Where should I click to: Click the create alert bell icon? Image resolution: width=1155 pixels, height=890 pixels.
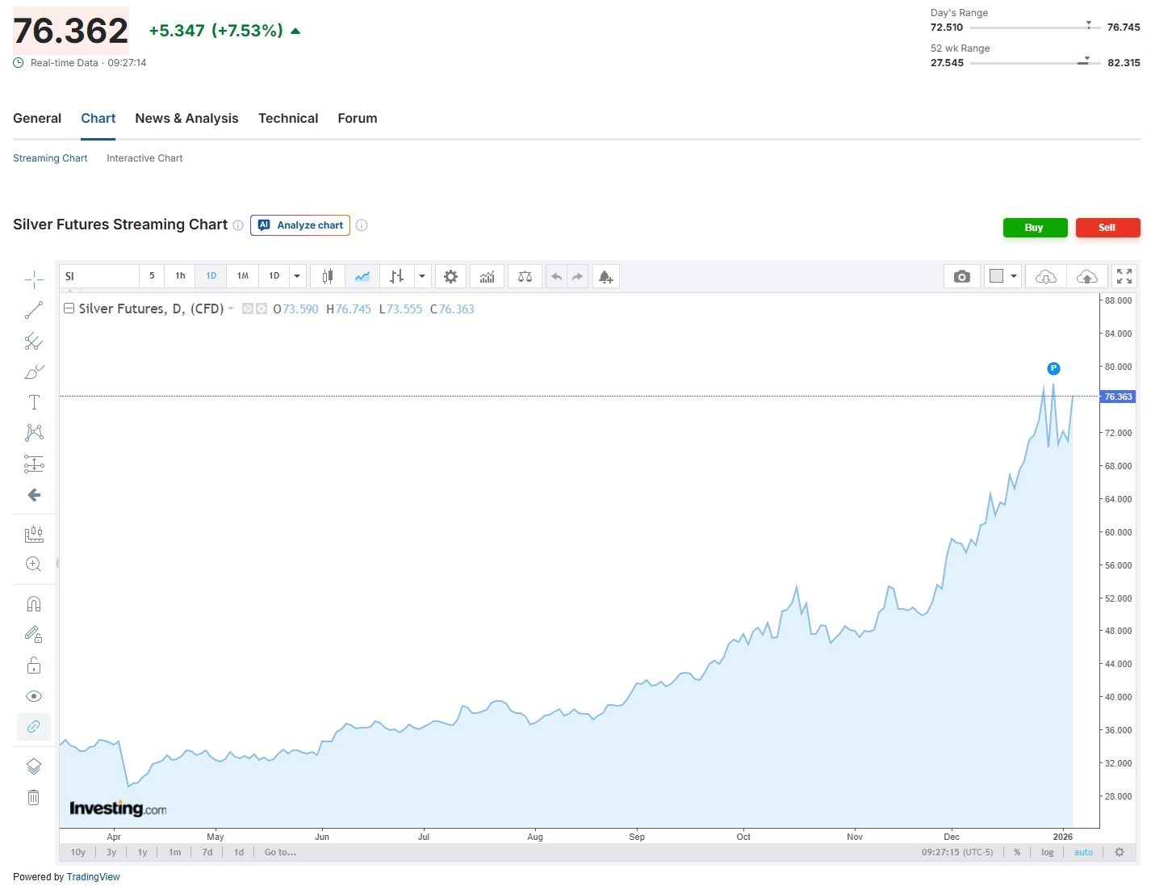tap(605, 276)
